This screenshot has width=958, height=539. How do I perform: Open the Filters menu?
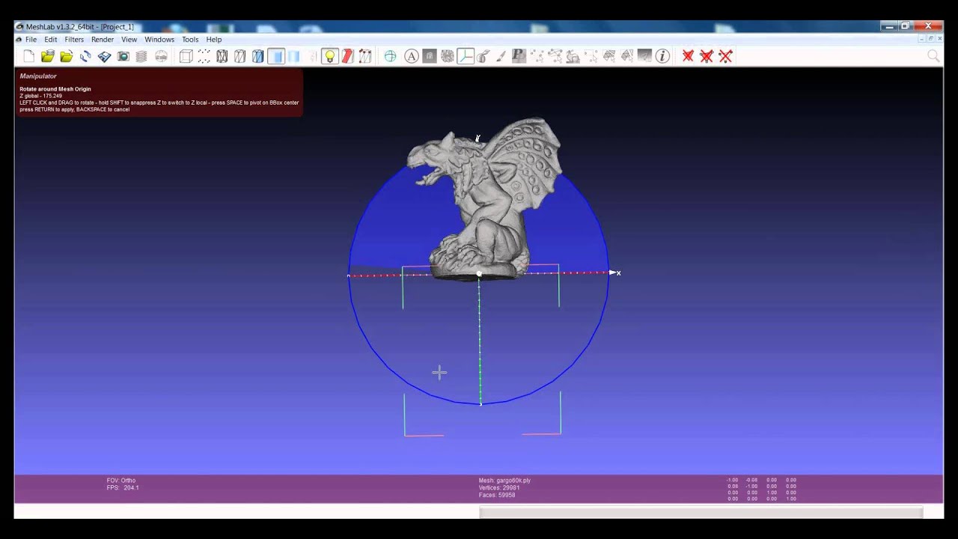pyautogui.click(x=74, y=40)
